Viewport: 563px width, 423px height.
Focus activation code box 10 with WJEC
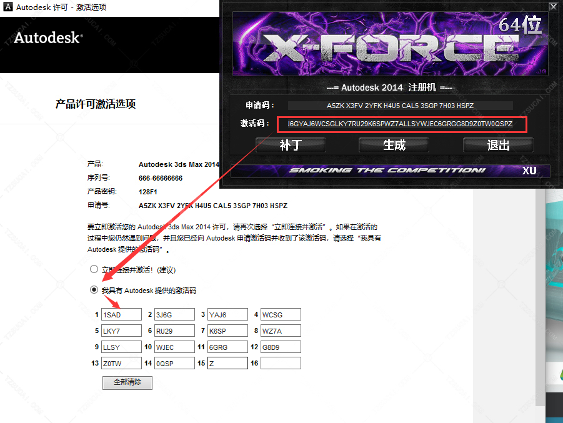point(174,347)
